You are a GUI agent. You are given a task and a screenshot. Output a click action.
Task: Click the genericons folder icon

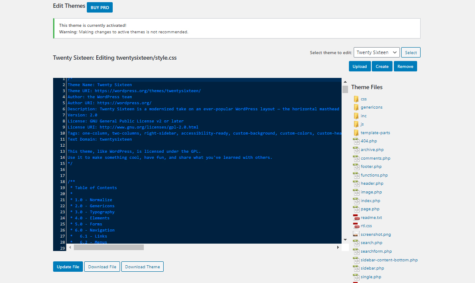(356, 107)
